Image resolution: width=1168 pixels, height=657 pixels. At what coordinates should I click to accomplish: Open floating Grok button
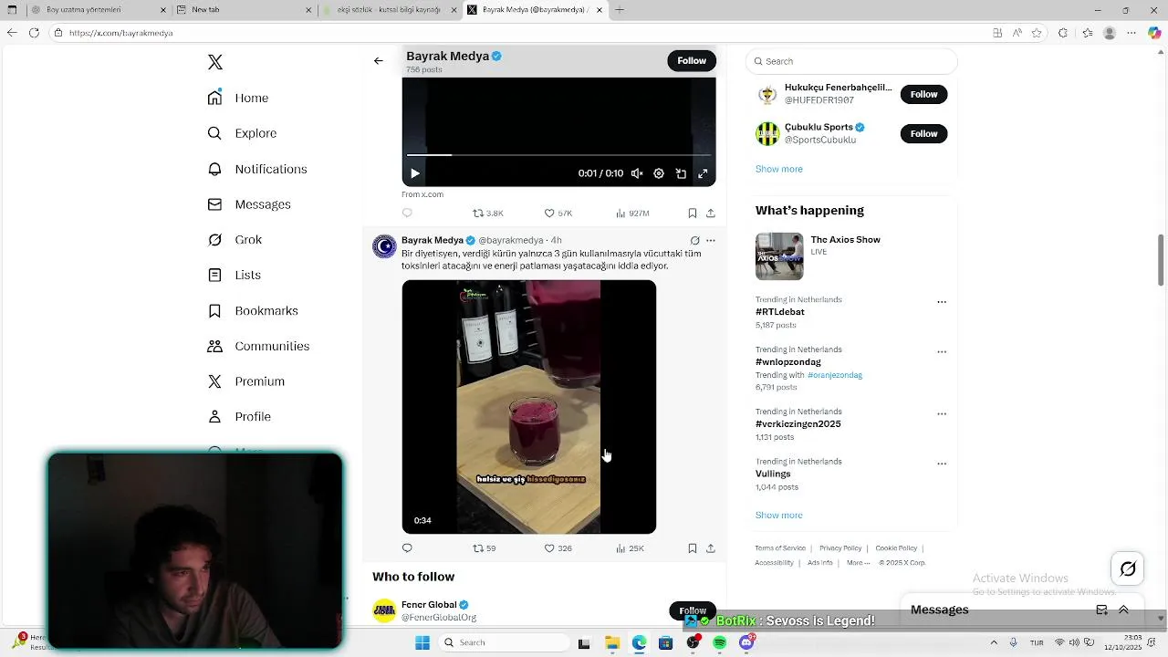1128,568
